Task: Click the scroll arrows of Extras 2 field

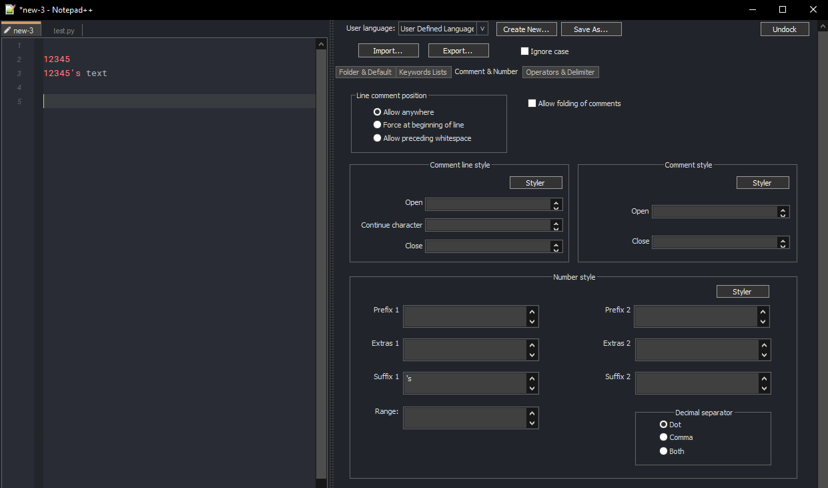Action: (x=764, y=350)
